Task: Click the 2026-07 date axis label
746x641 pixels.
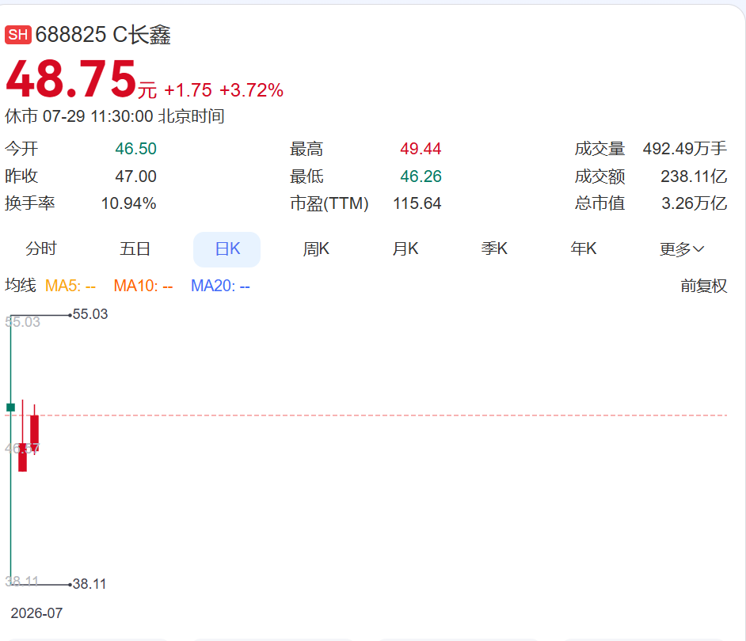Action: coord(36,613)
